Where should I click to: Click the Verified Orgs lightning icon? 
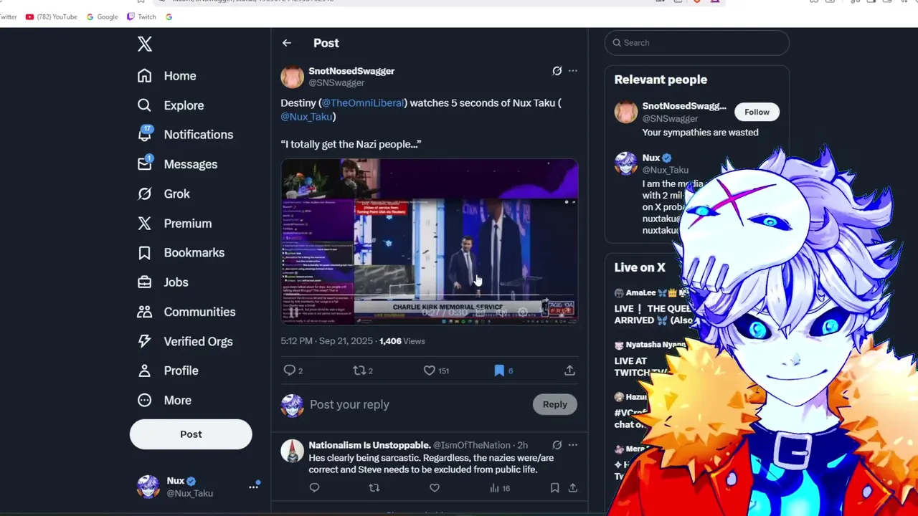tap(145, 341)
